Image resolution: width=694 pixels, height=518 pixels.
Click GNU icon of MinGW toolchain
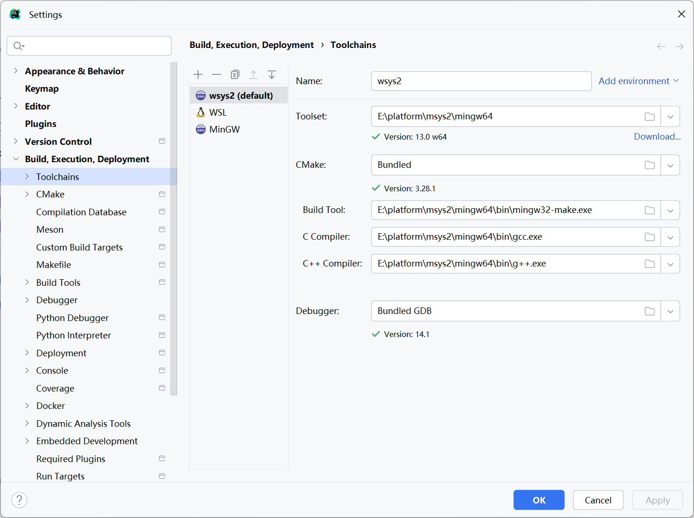tap(201, 129)
